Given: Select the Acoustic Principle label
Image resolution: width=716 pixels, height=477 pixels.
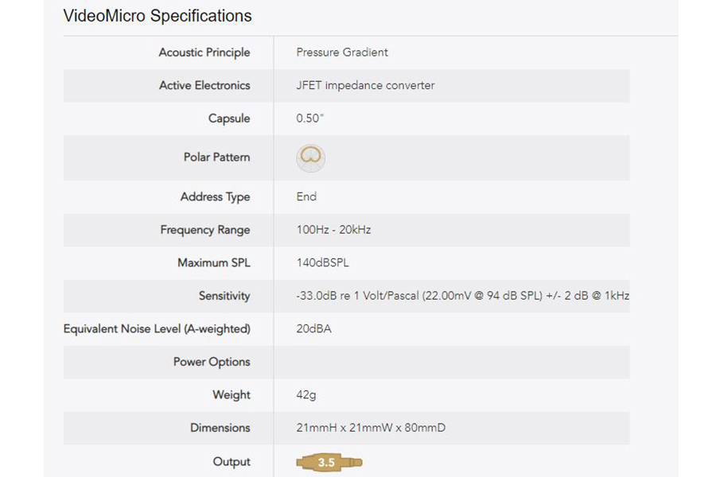Looking at the screenshot, I should [x=204, y=52].
